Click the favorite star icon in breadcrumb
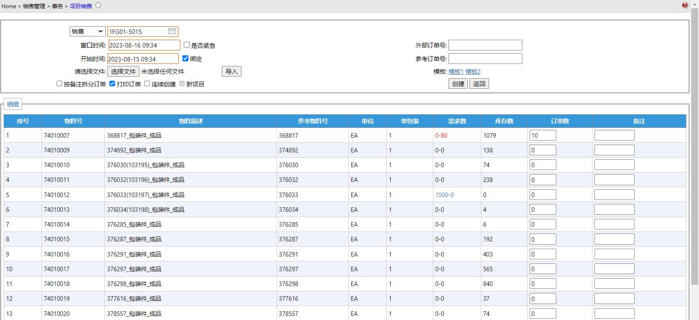 coord(98,5)
